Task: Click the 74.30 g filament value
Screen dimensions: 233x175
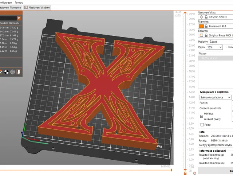Action: (x=14, y=28)
